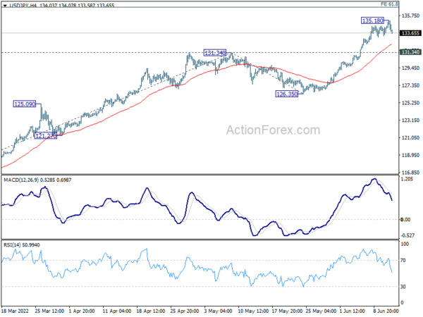The height and width of the screenshot is (317, 423).
Task: Click the 8 Jun 20:00 date label
Action: pyautogui.click(x=386, y=311)
